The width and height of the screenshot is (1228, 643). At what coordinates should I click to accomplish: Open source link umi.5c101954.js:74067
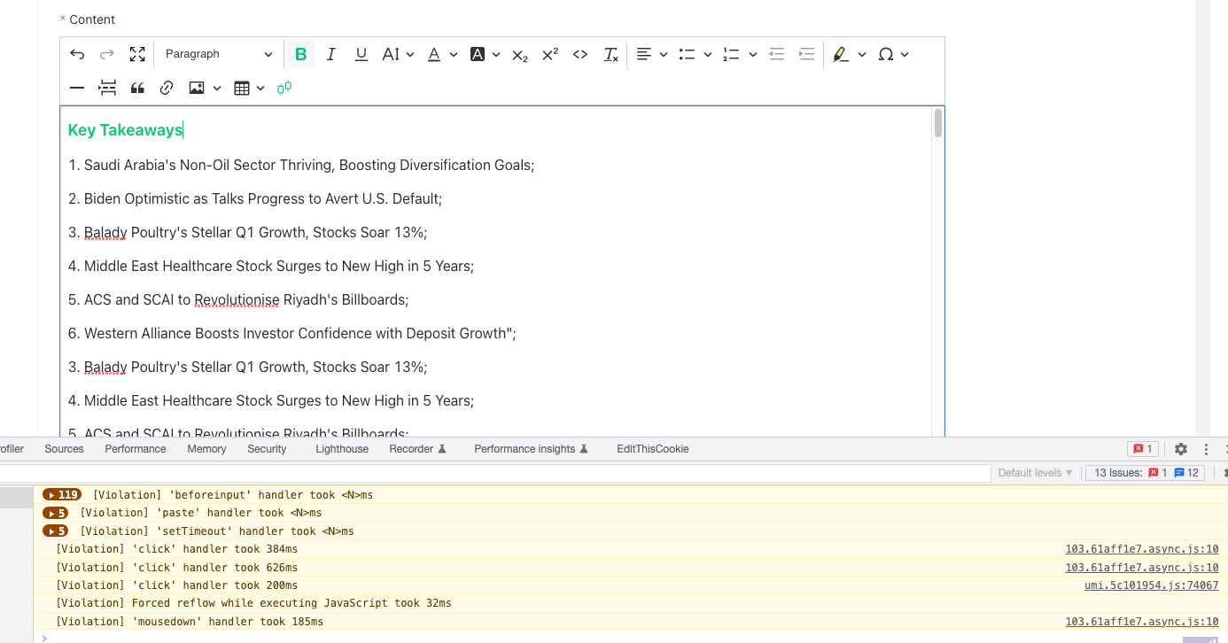pos(1151,585)
